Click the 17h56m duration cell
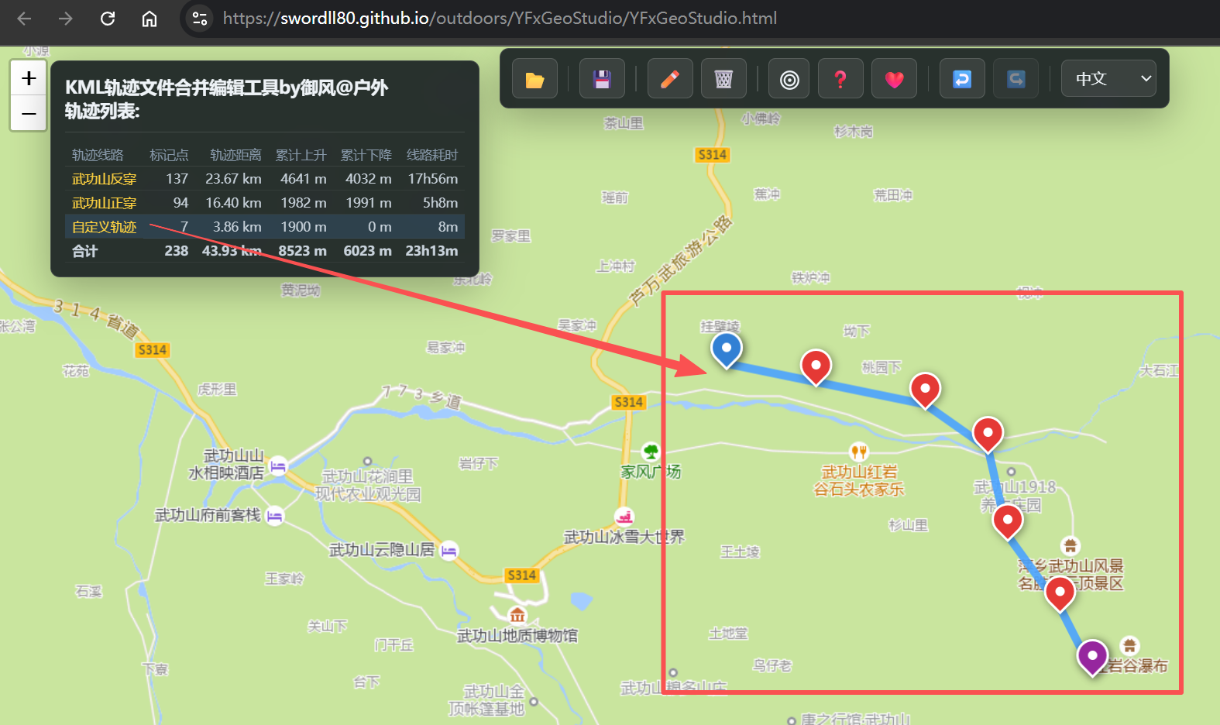This screenshot has height=725, width=1220. (433, 179)
